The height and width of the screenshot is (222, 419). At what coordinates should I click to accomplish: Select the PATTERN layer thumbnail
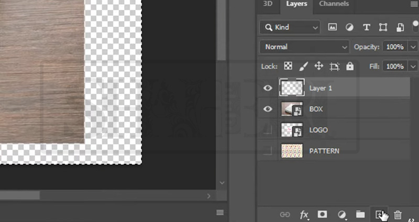292,151
